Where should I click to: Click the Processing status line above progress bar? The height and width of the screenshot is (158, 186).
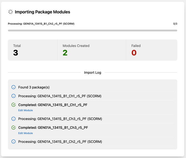tap(41, 24)
